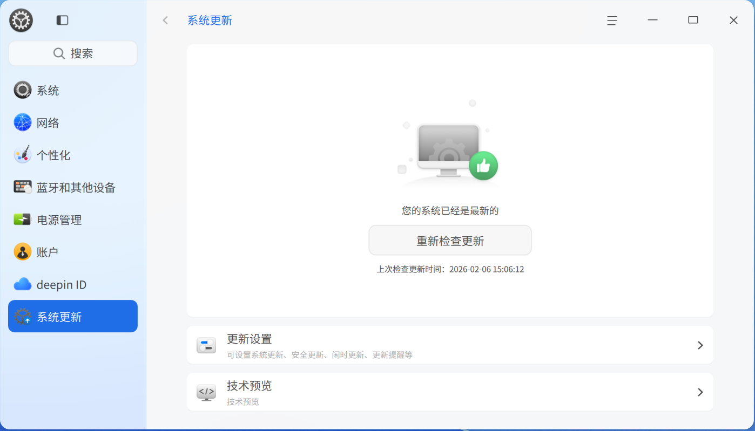Click the 技术预览 code icon

pyautogui.click(x=206, y=392)
